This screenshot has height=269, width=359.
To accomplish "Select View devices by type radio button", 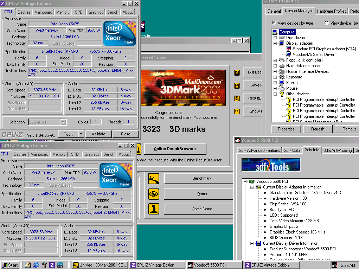I will point(274,23).
